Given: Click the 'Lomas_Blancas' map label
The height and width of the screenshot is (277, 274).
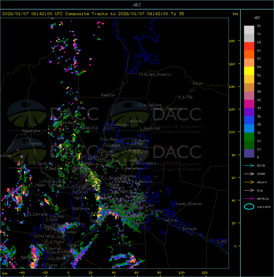Looking at the screenshot, I should click(x=189, y=204).
